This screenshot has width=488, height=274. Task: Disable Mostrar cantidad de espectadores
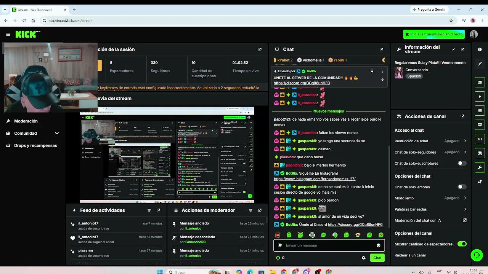(462, 244)
